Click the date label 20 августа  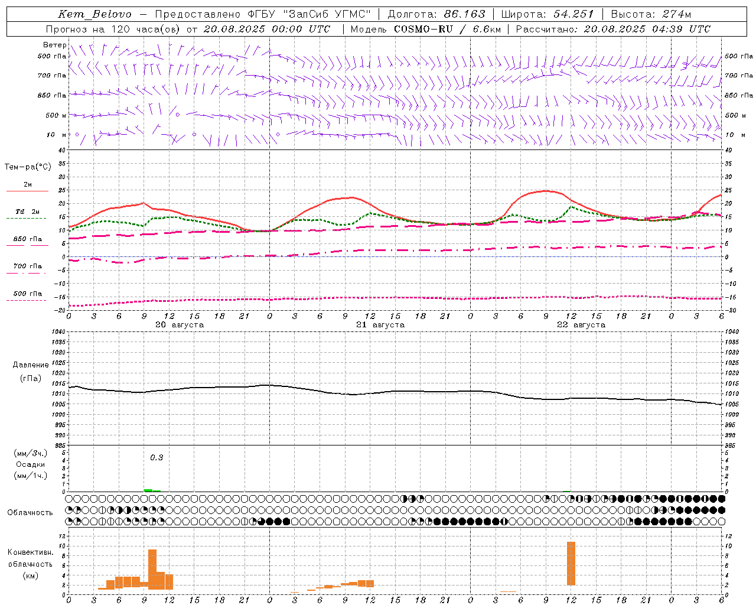pos(180,325)
